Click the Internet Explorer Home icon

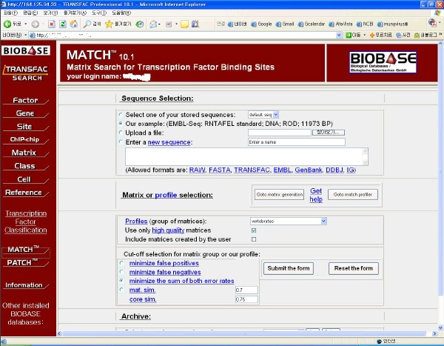pos(74,24)
